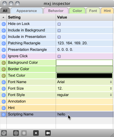Screen dimensions: 114x137
Task: Toggle Include in Background checkbox
Action: point(59,30)
